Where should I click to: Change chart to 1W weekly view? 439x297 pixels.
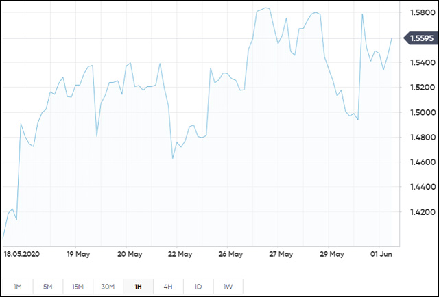coord(228,286)
